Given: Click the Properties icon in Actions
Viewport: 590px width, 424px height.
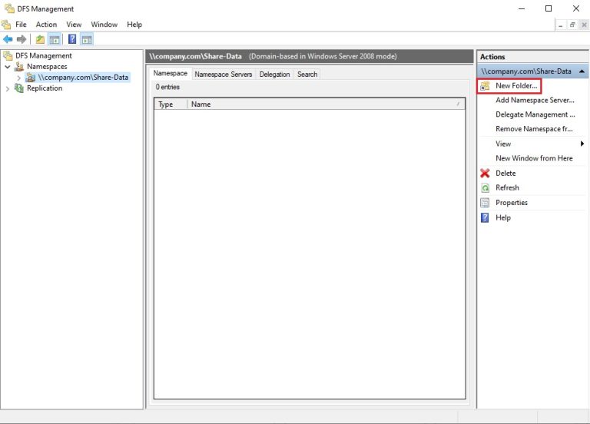Looking at the screenshot, I should tap(485, 203).
